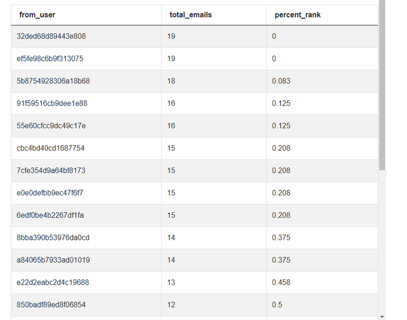Image resolution: width=407 pixels, height=320 pixels.
Task: Click total_emails 14 for user a84065b7933ad01019
Action: pos(171,260)
